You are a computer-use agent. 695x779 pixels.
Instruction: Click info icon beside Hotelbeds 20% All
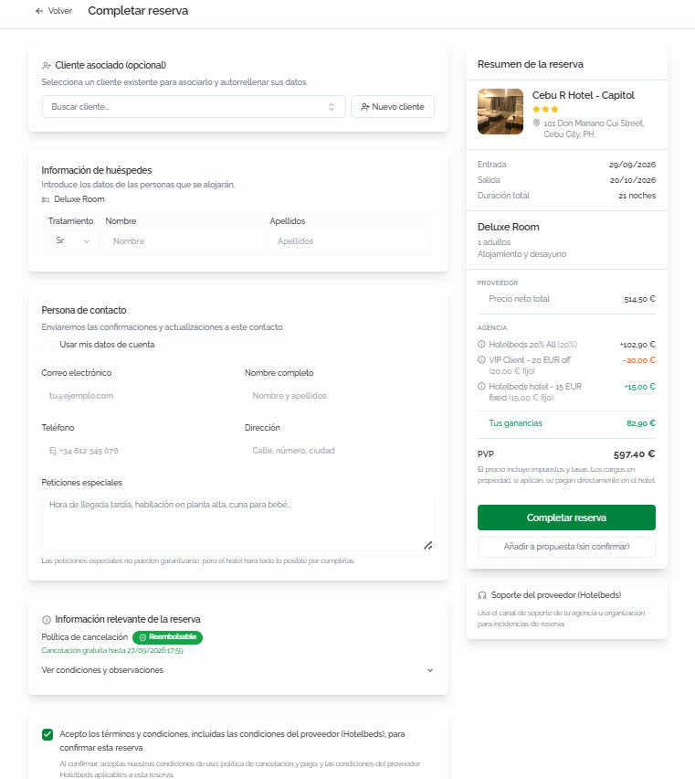pos(481,345)
